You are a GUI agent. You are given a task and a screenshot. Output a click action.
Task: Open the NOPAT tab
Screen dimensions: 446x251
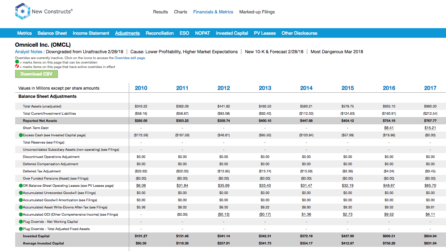[x=203, y=33]
